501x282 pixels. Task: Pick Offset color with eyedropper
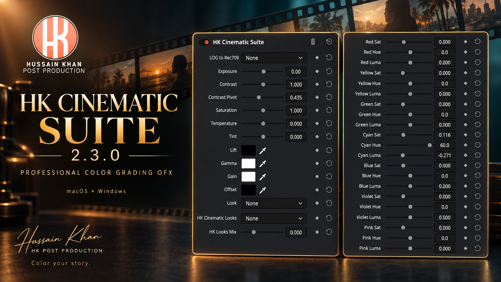pyautogui.click(x=263, y=190)
